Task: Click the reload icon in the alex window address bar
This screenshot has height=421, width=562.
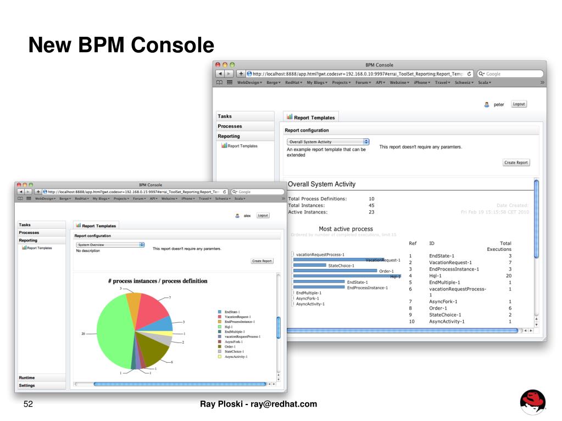Action: point(224,192)
